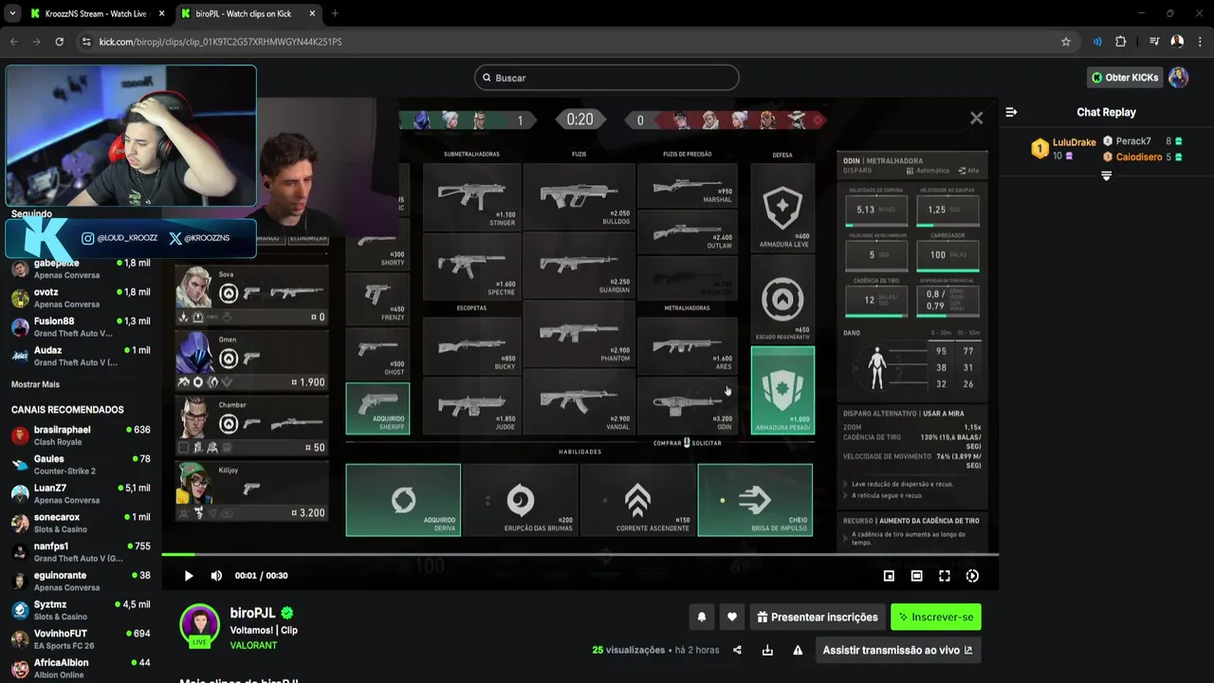Report the clip with warning icon
The image size is (1214, 683).
click(x=798, y=650)
